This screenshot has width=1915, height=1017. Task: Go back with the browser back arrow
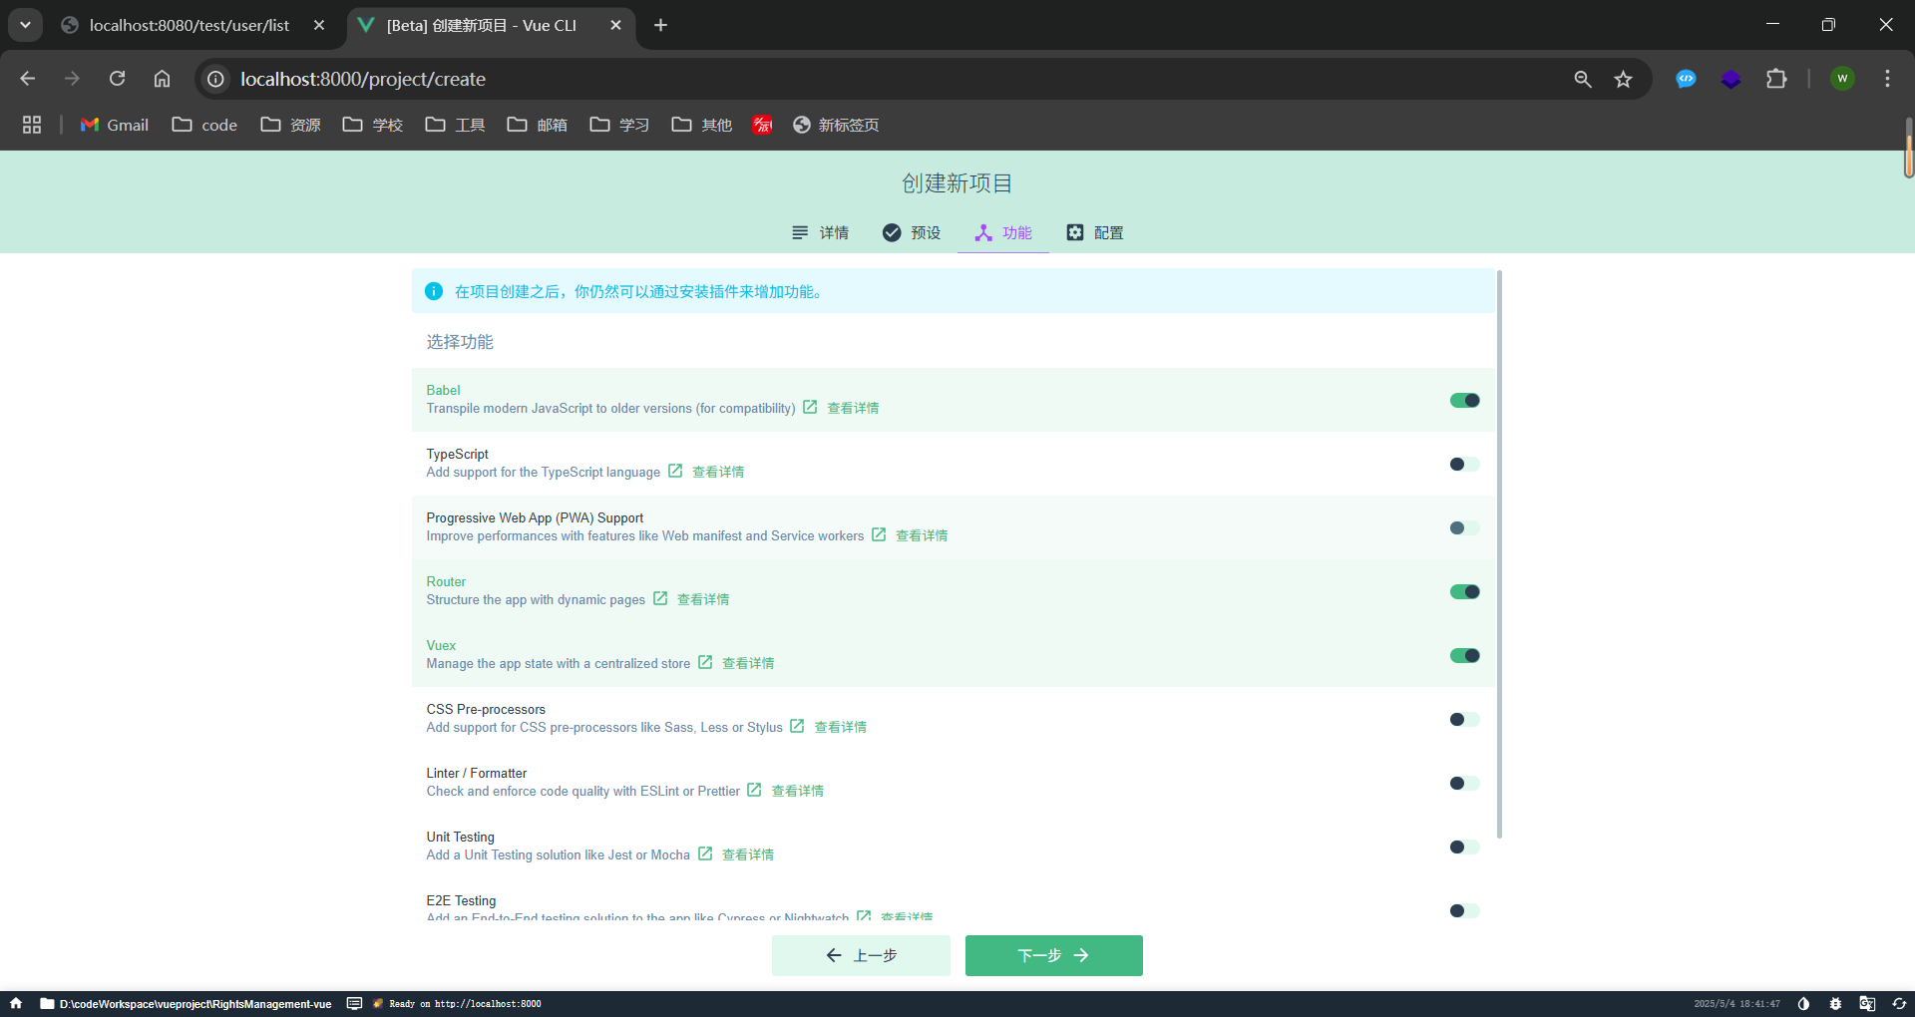coord(27,79)
